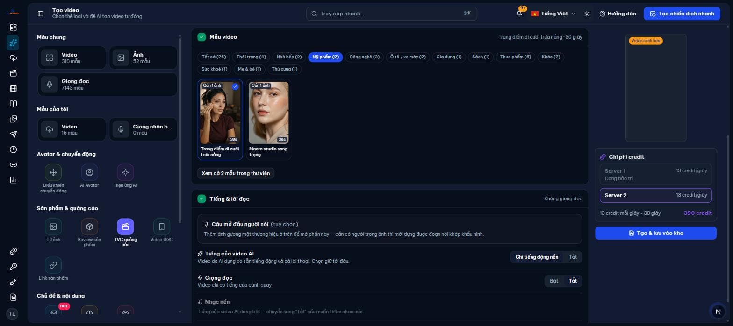Click the chain link icon in sidebar

13,165
